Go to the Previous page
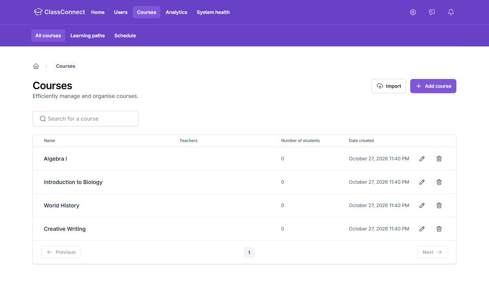This screenshot has height=305, width=489. point(61,252)
